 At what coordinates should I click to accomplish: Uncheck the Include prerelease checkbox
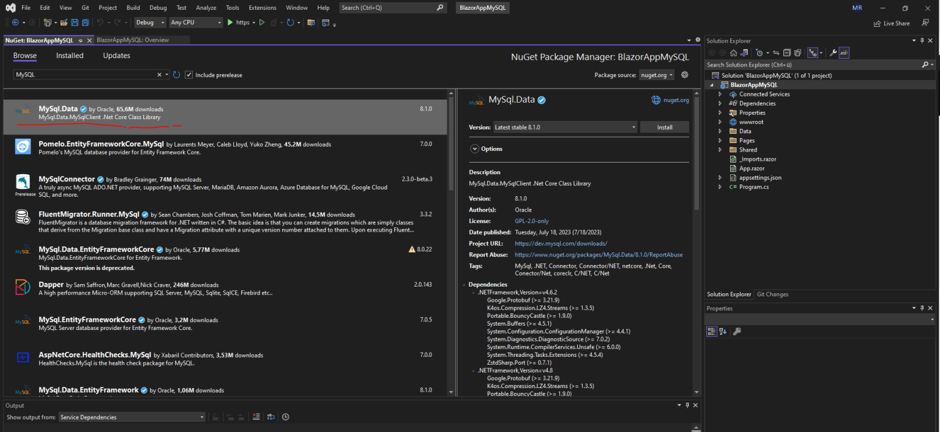188,75
